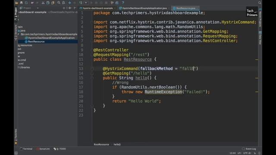Click the Open folder toolbar icon
Viewport: 276px width, 155px height.
coord(16,3)
